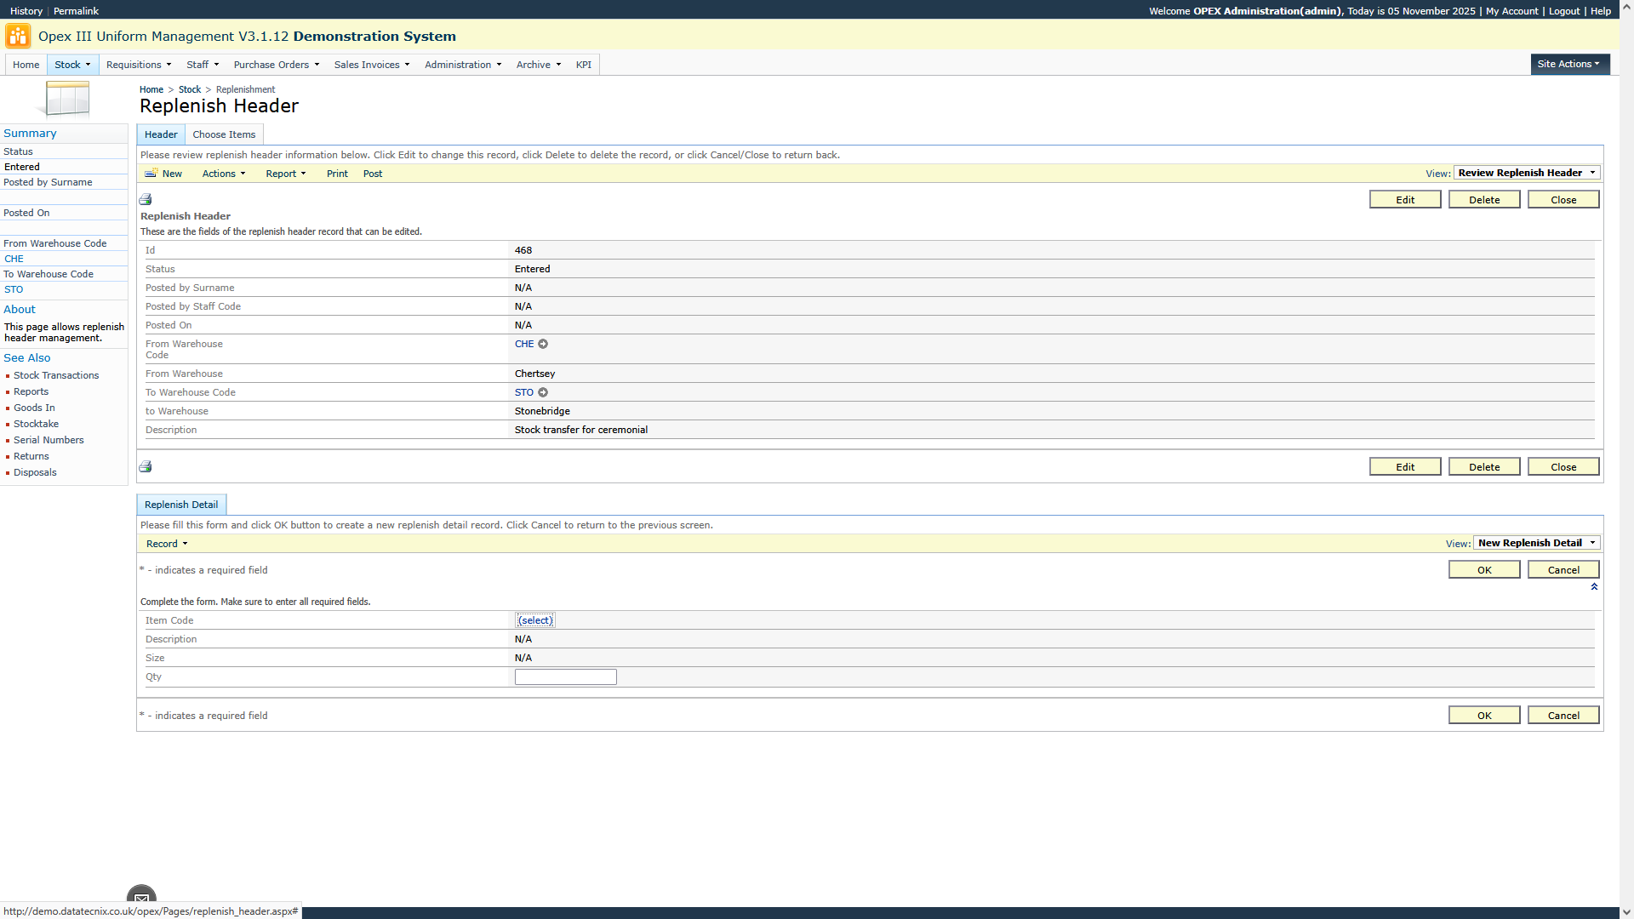Expand the Actions dropdown menu
This screenshot has height=919, width=1634.
click(x=224, y=174)
